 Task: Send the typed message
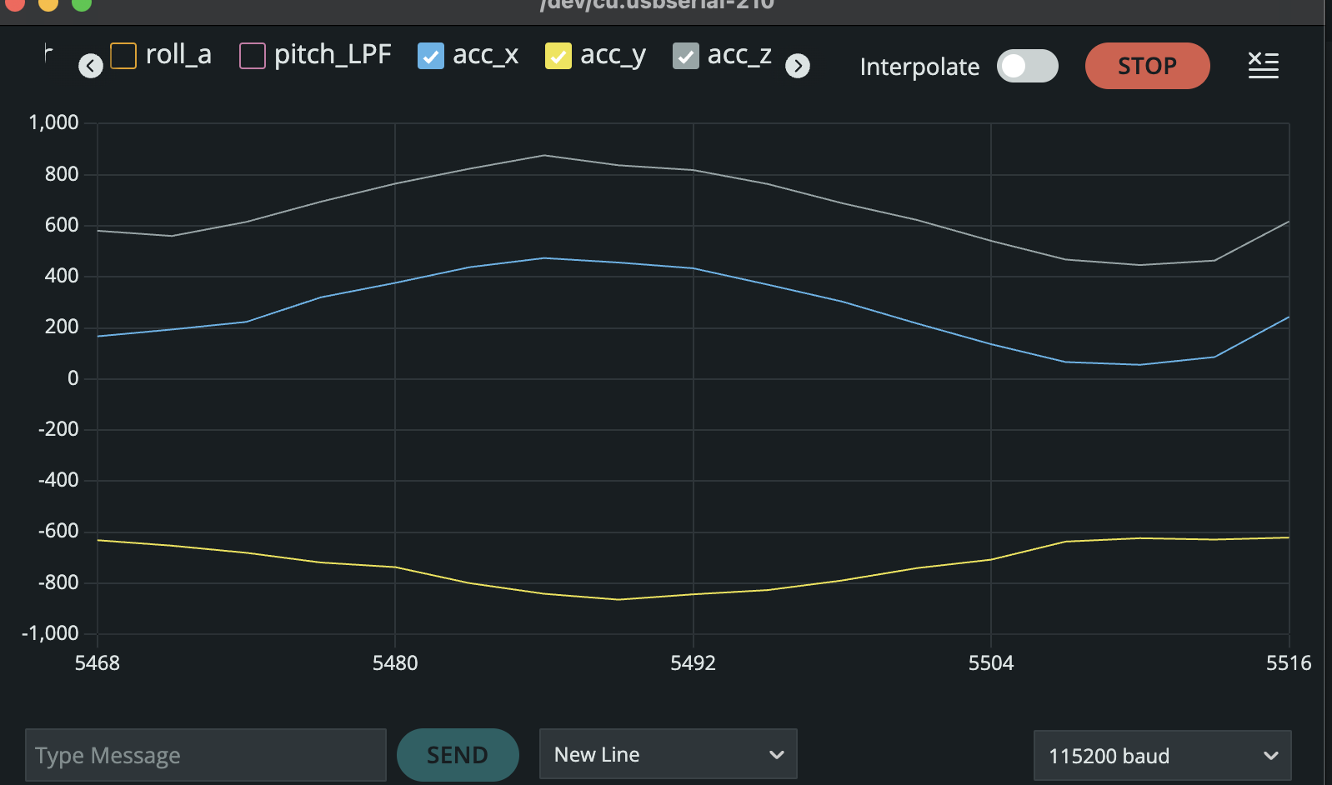point(458,755)
